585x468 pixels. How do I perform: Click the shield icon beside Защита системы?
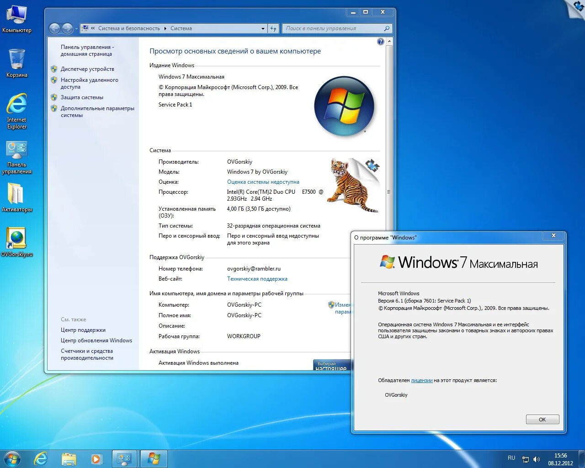click(54, 97)
